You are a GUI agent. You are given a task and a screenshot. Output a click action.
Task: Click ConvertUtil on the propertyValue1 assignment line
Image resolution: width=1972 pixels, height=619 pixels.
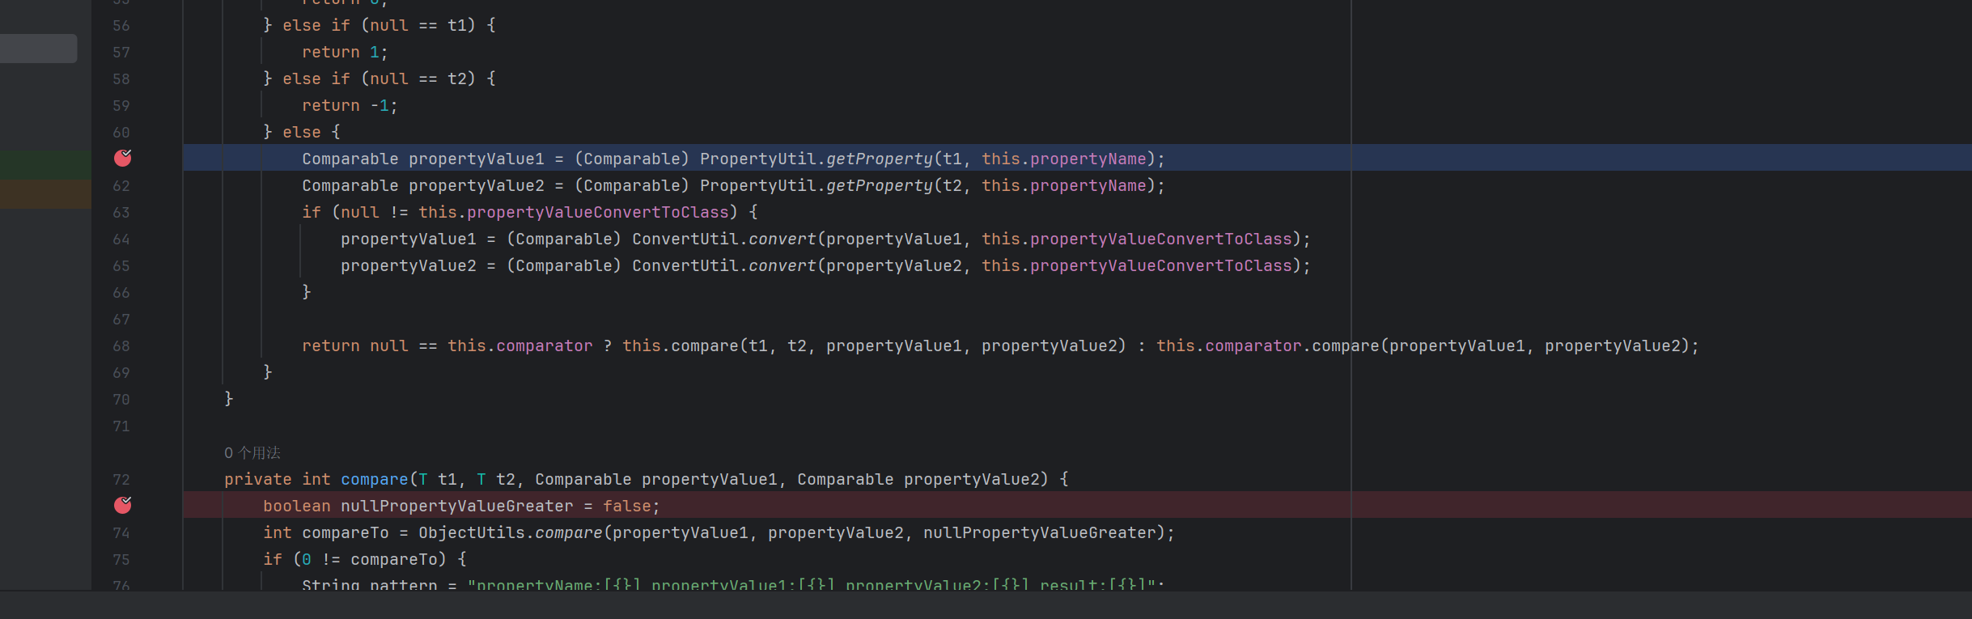coord(685,239)
